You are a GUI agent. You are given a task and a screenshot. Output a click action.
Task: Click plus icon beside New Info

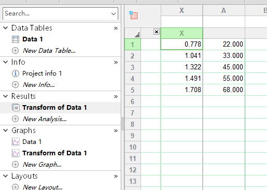click(x=15, y=85)
